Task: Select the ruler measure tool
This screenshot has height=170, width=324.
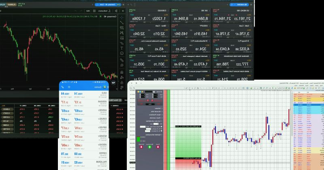Action: pyautogui.click(x=122, y=60)
